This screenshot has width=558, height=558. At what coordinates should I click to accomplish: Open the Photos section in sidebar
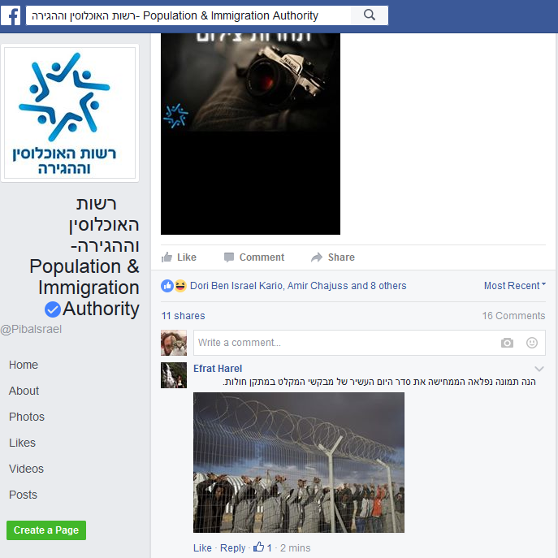click(27, 417)
